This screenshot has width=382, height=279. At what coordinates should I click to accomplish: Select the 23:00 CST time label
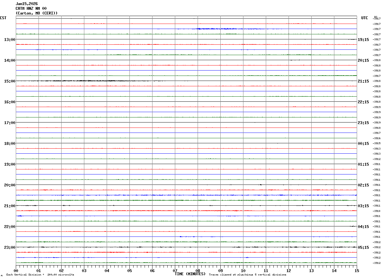point(9,248)
